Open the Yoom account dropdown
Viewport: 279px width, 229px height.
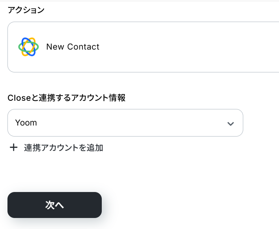tap(125, 123)
